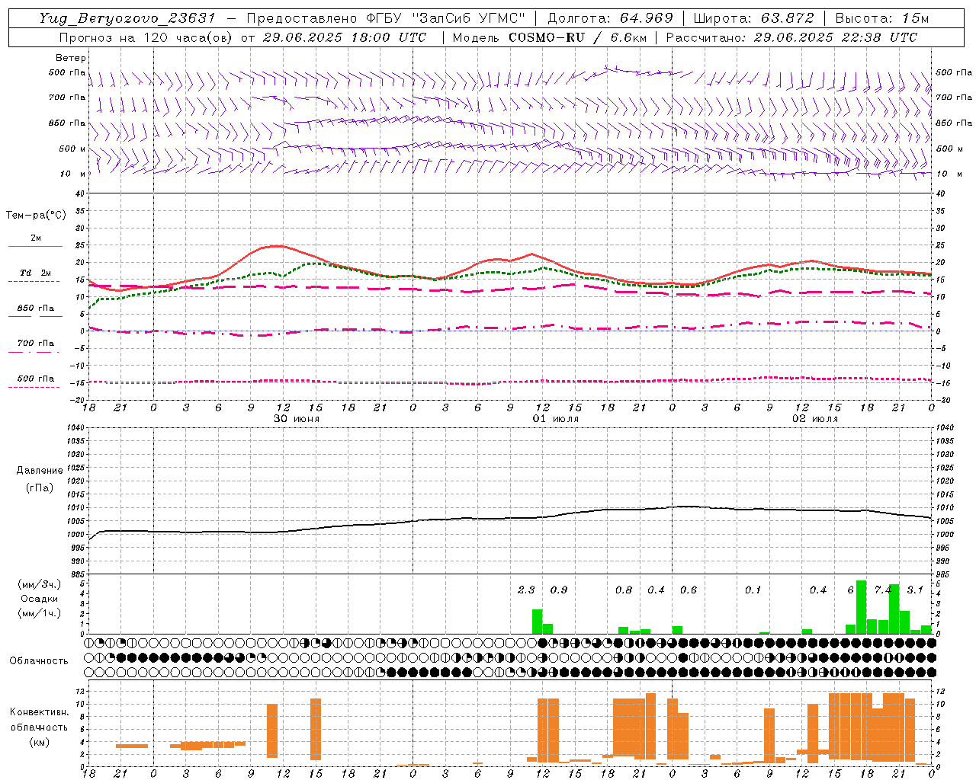
Task: Click the Ветер wind panel label
Action: coord(71,58)
